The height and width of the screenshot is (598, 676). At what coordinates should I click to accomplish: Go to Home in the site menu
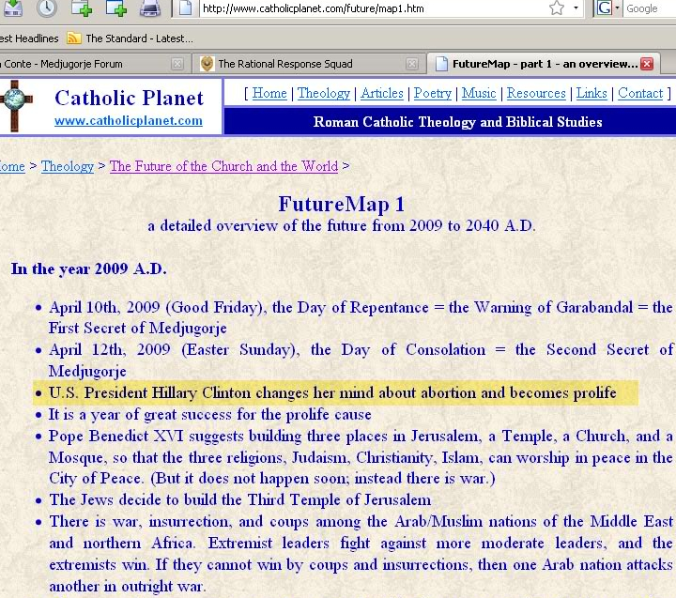(x=269, y=93)
